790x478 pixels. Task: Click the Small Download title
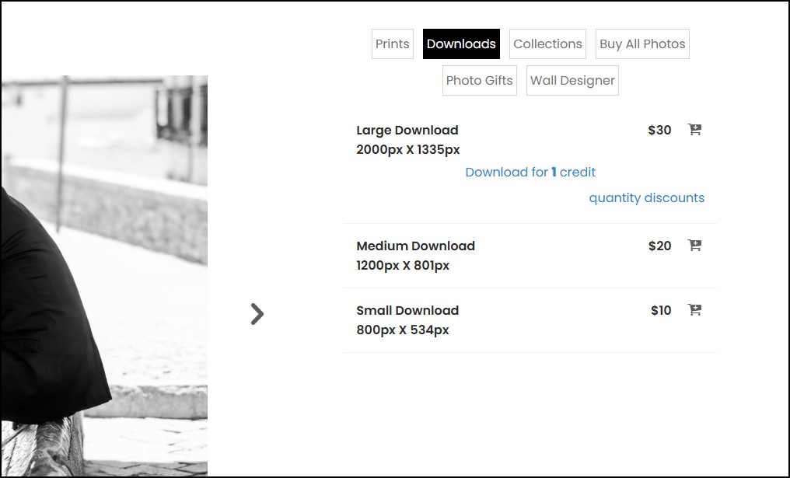pos(407,310)
